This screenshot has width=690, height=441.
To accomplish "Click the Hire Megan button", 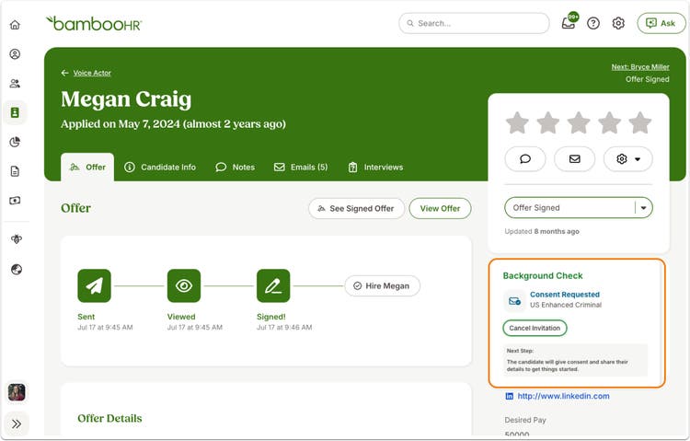I will pyautogui.click(x=382, y=286).
